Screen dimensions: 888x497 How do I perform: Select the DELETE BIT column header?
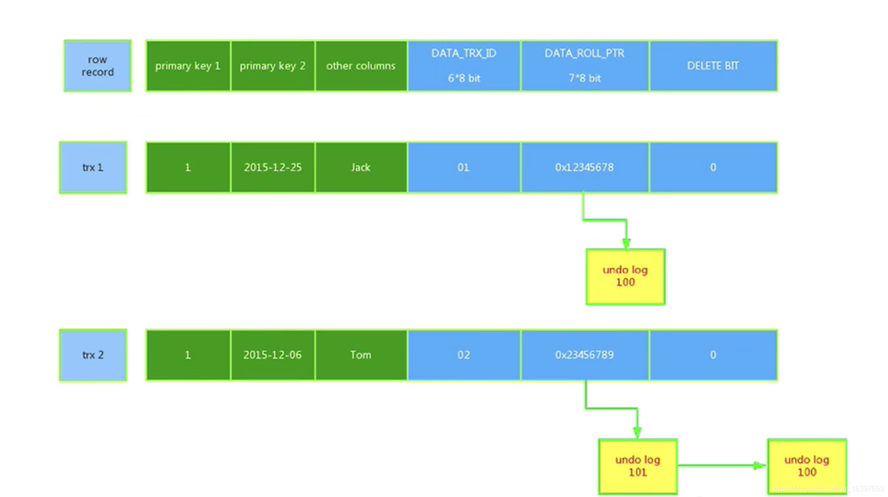point(713,66)
